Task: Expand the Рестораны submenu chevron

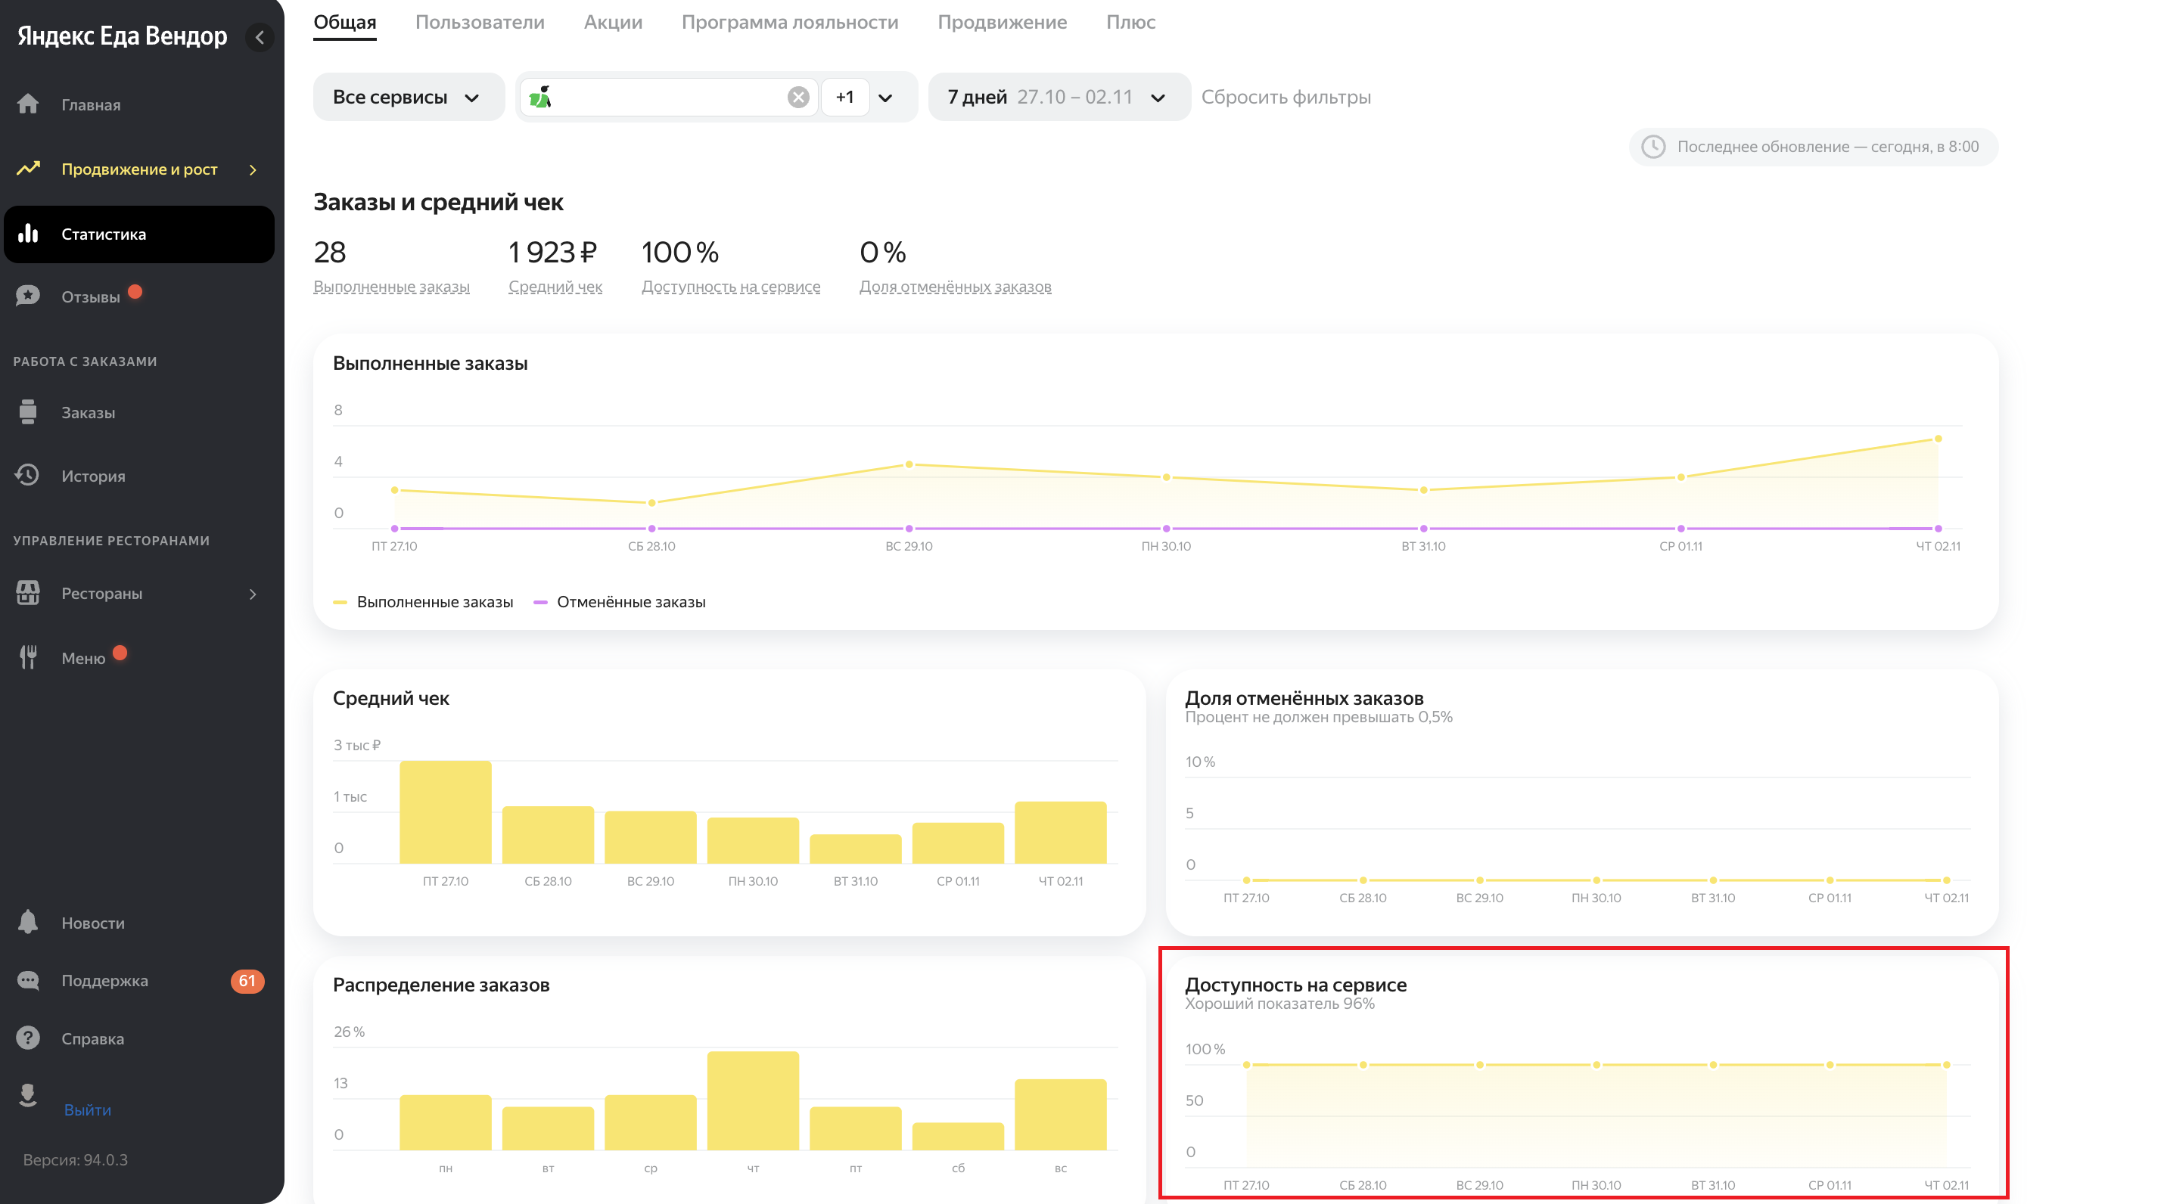Action: click(253, 594)
